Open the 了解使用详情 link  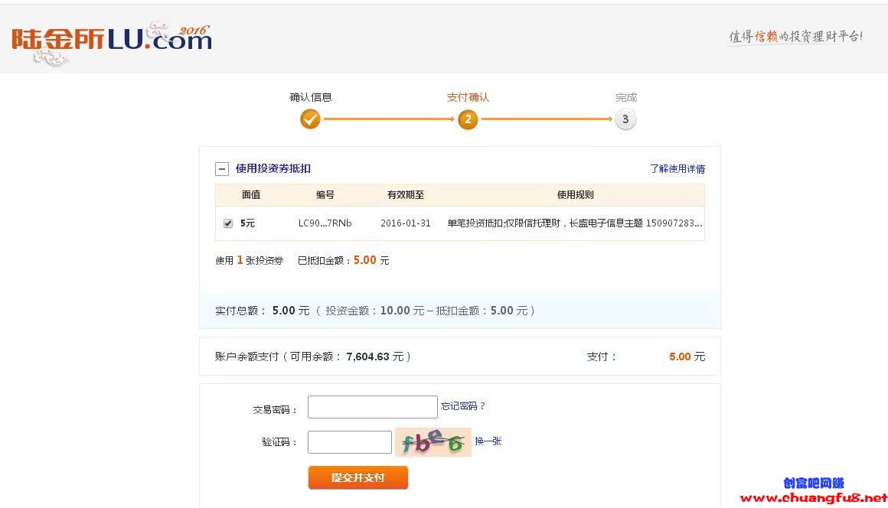pos(677,169)
